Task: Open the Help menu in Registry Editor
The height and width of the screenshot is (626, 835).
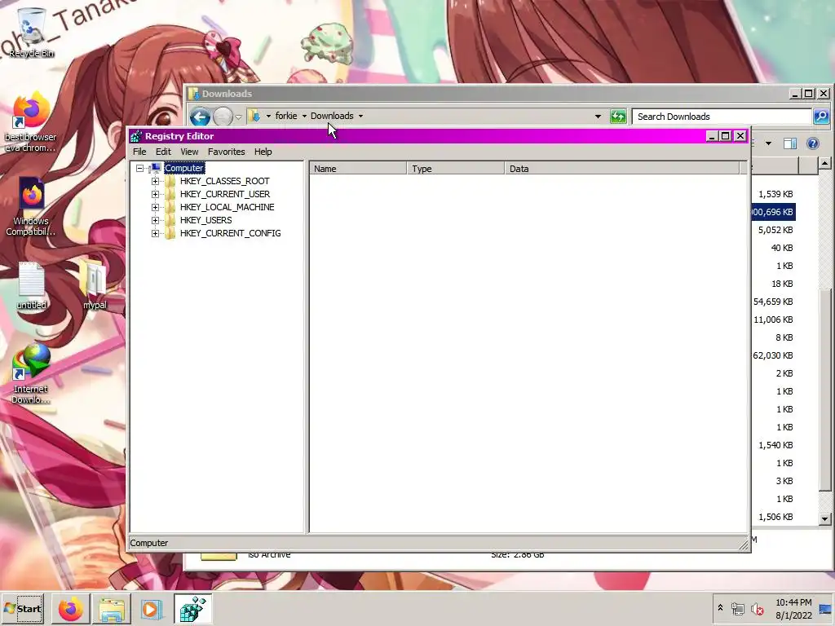Action: (263, 152)
